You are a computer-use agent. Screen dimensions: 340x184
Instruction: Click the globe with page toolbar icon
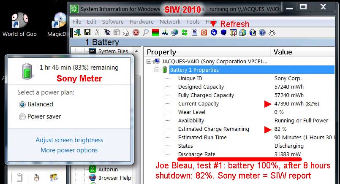243,33
